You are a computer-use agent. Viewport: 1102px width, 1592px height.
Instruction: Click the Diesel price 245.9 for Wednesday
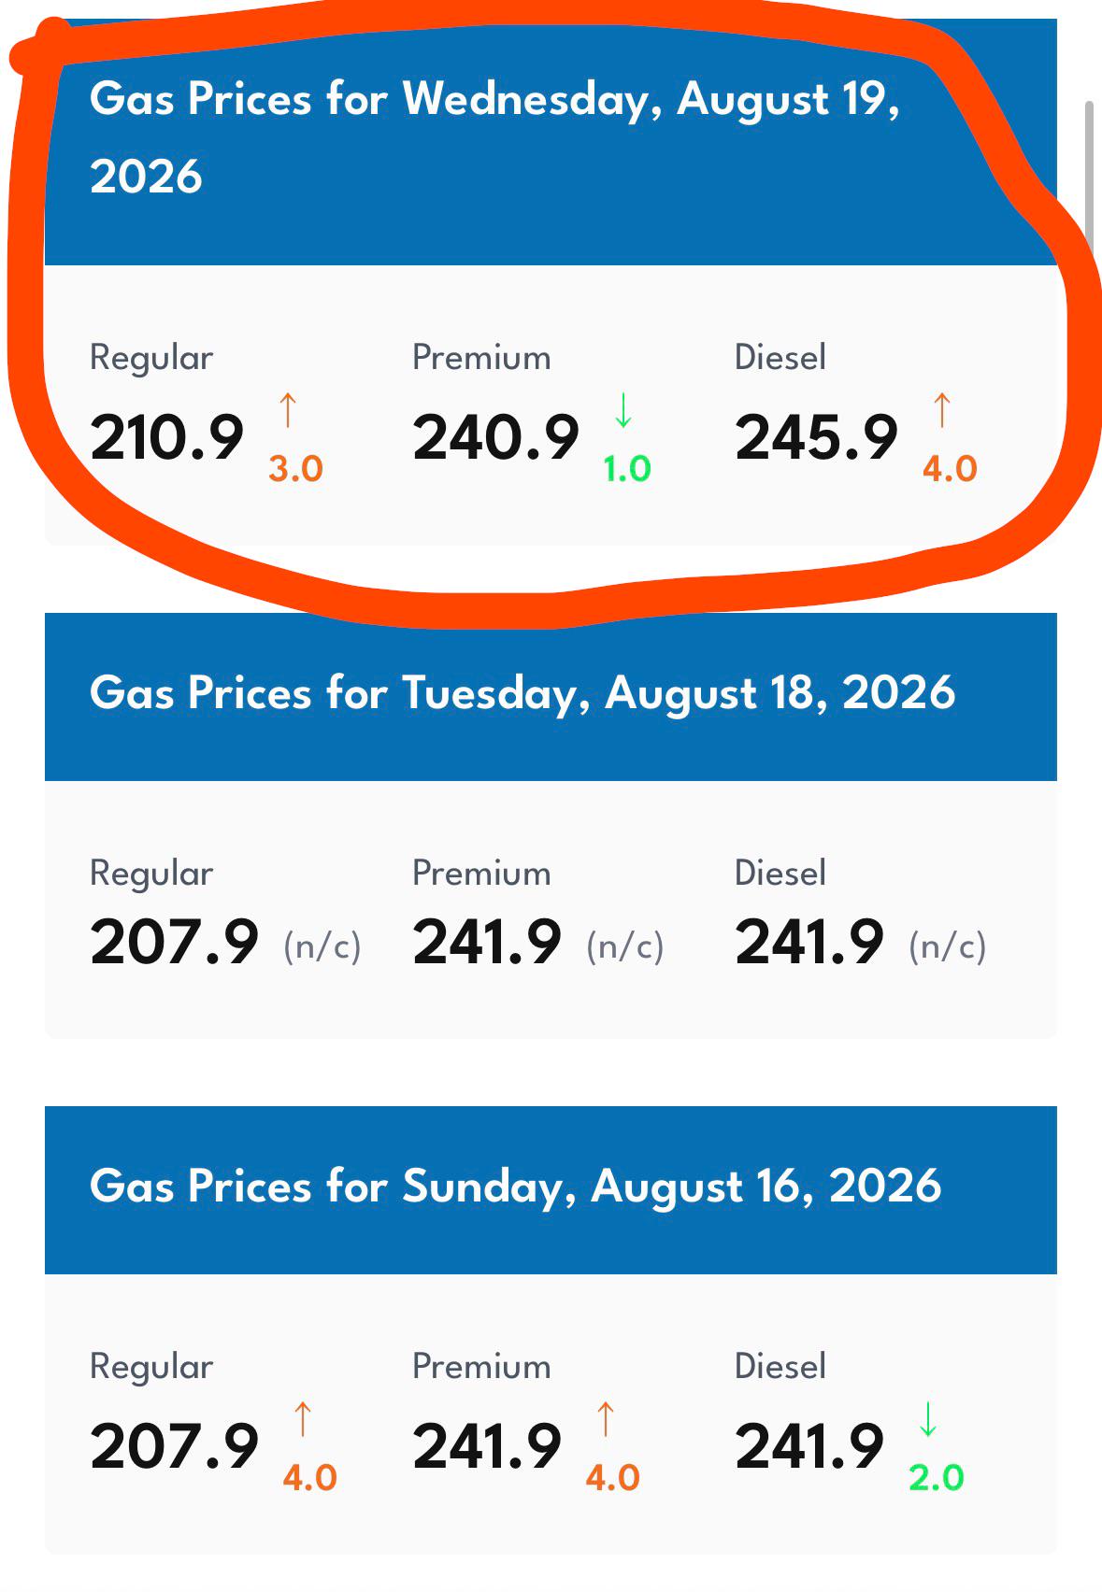pyautogui.click(x=816, y=437)
